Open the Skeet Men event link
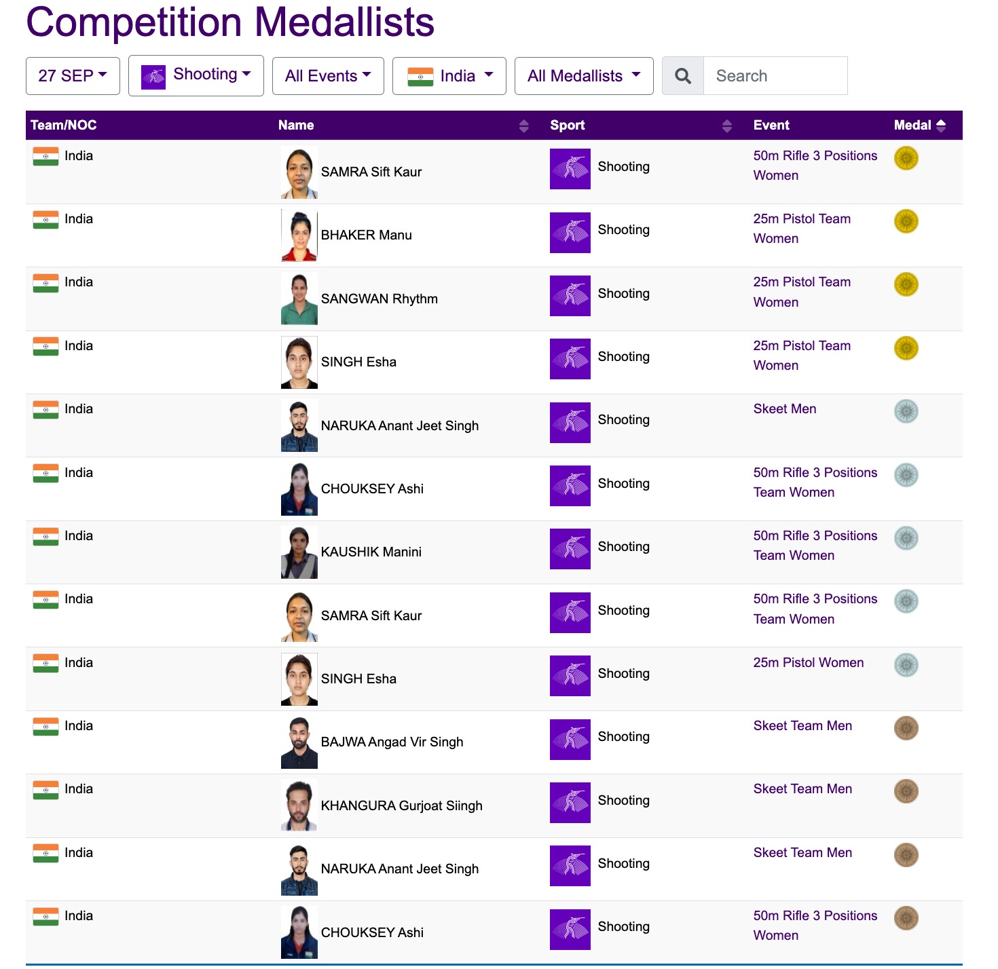The height and width of the screenshot is (969, 998). click(x=784, y=409)
